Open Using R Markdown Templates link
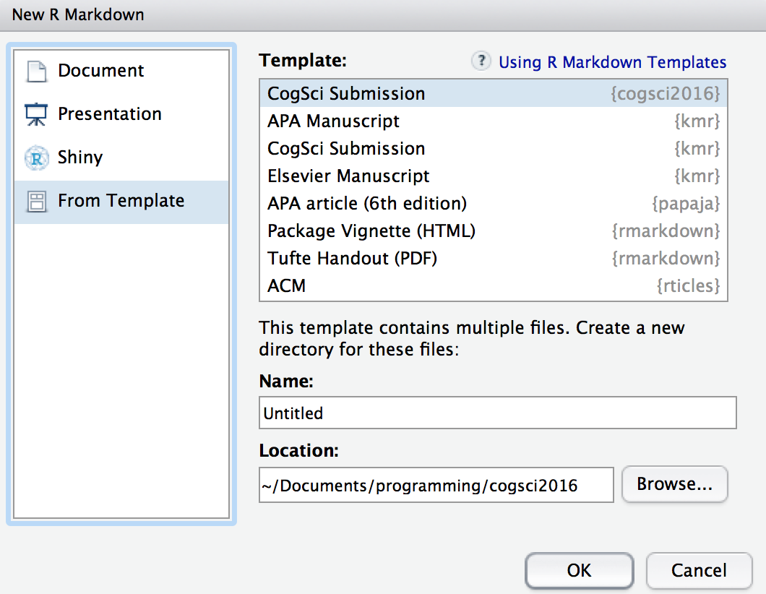The width and height of the screenshot is (766, 594). coord(612,62)
